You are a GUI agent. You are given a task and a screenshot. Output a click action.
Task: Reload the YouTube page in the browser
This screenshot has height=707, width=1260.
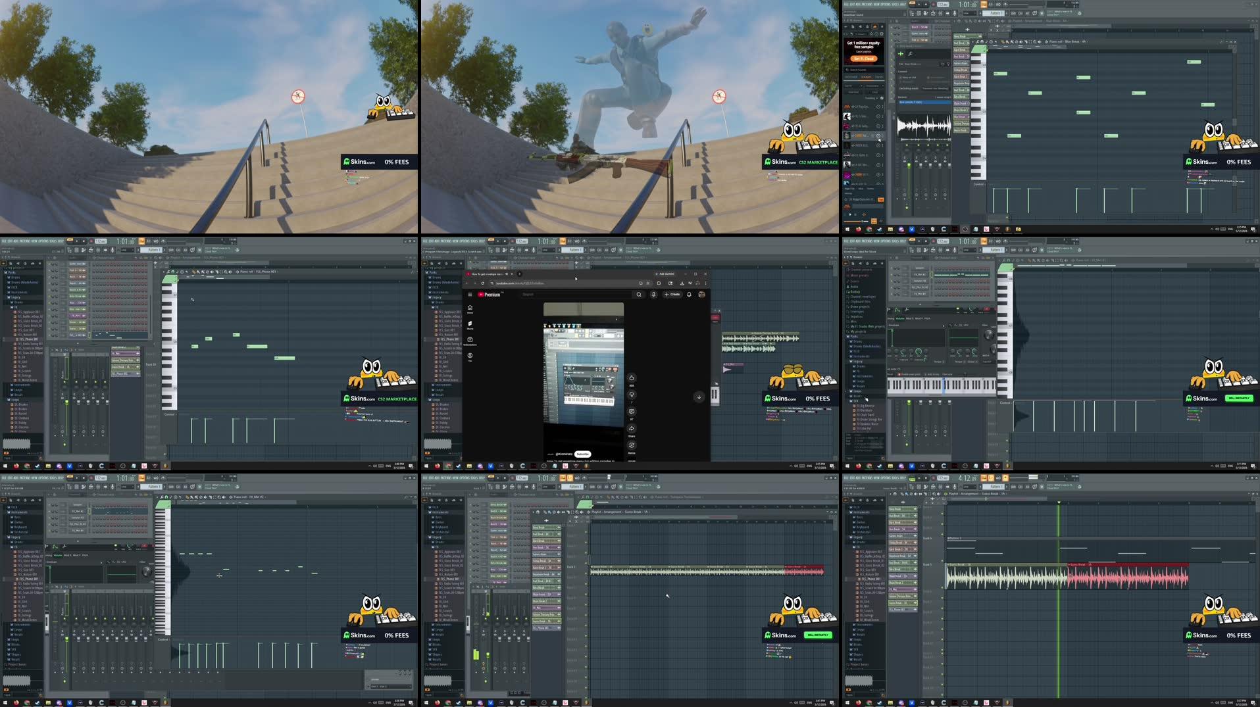[482, 283]
